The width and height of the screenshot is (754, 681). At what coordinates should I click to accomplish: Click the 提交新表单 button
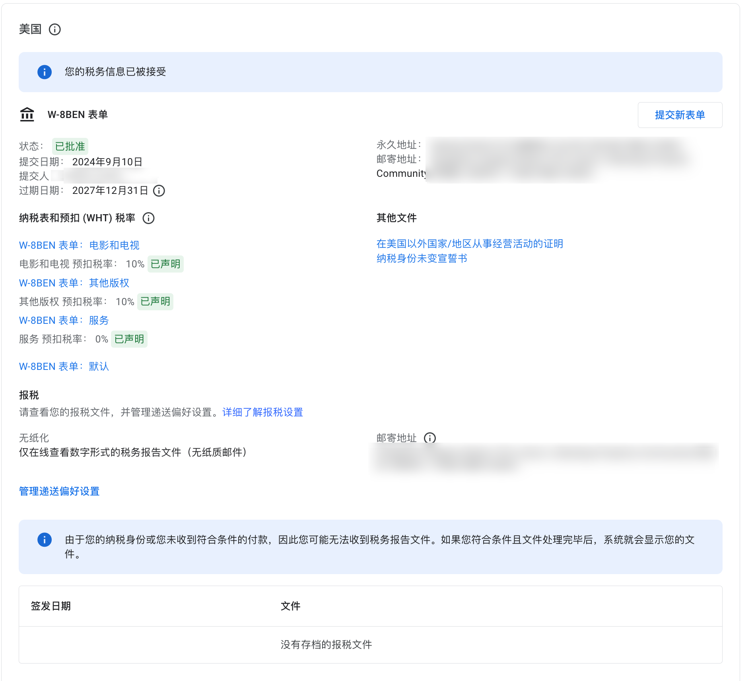tap(680, 115)
